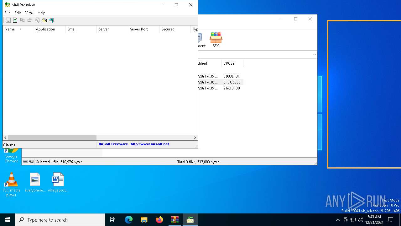This screenshot has width=401, height=226.
Task: Click 'Total 3 files, 537,888 bytes' status text
Action: click(x=198, y=162)
